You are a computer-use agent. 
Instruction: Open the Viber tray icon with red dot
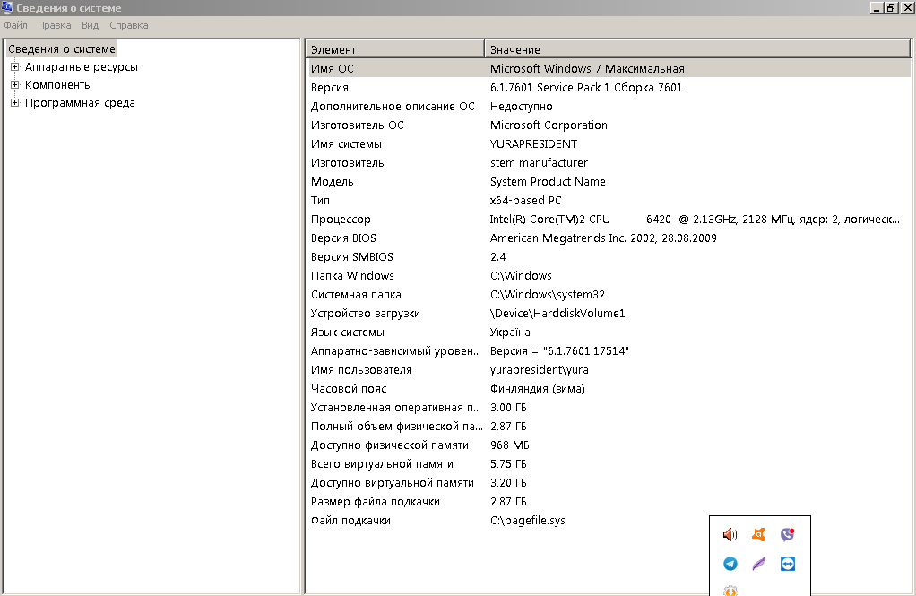click(x=788, y=535)
